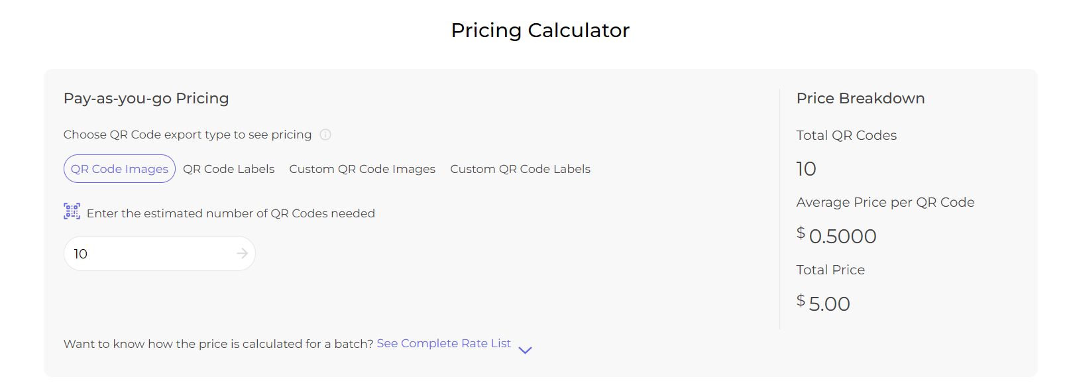This screenshot has height=387, width=1069.
Task: Select the Total QR Codes value 10
Action: (806, 169)
